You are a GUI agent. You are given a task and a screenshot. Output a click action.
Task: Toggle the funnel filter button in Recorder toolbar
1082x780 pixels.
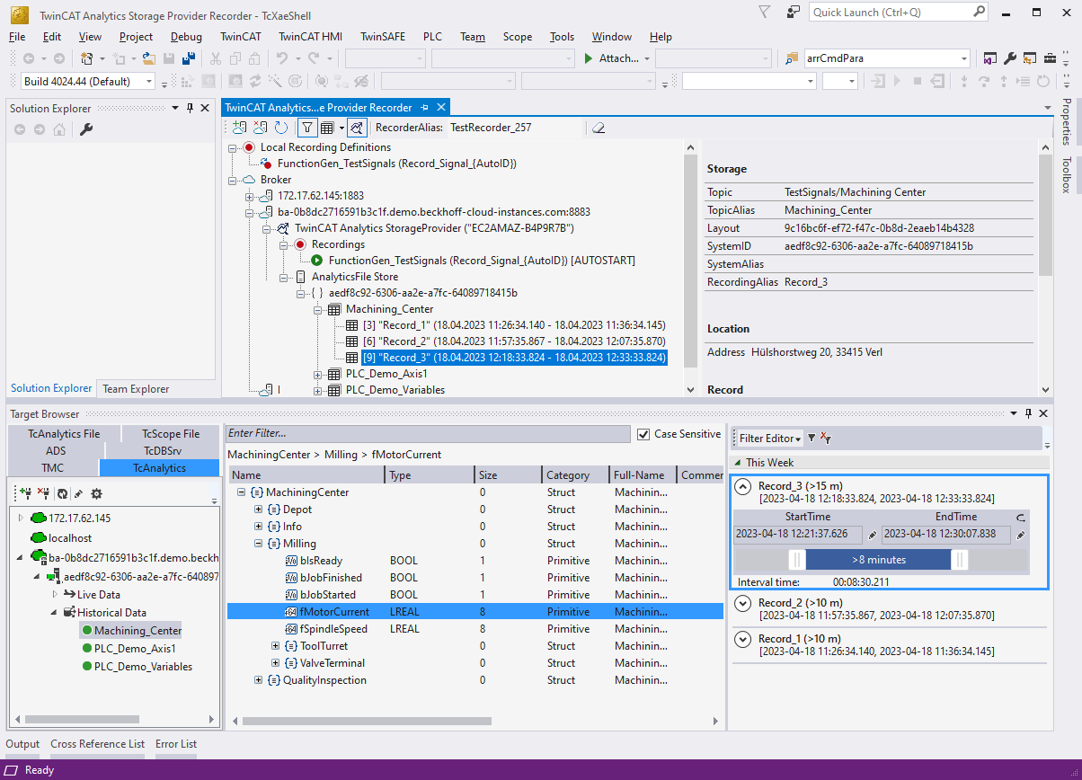[x=307, y=128]
